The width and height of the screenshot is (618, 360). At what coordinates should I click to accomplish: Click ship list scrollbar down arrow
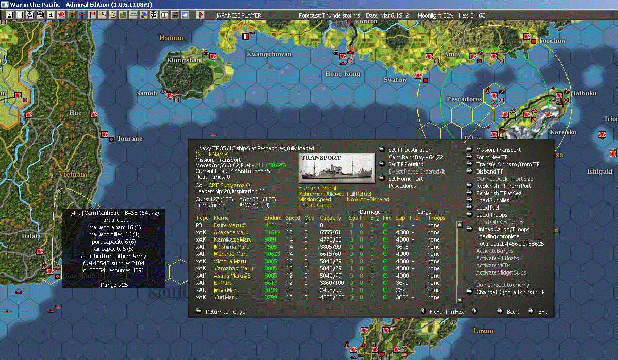pos(459,300)
